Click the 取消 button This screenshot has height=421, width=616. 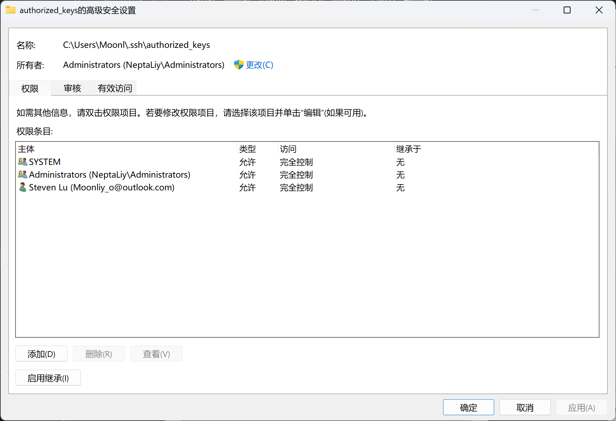coord(525,408)
